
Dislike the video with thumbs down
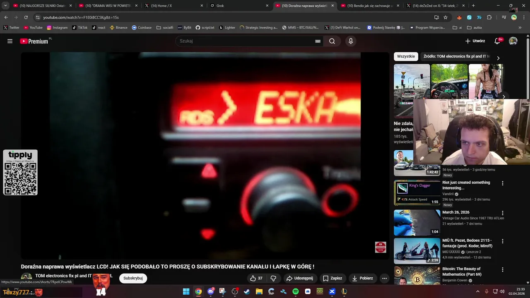pyautogui.click(x=273, y=278)
